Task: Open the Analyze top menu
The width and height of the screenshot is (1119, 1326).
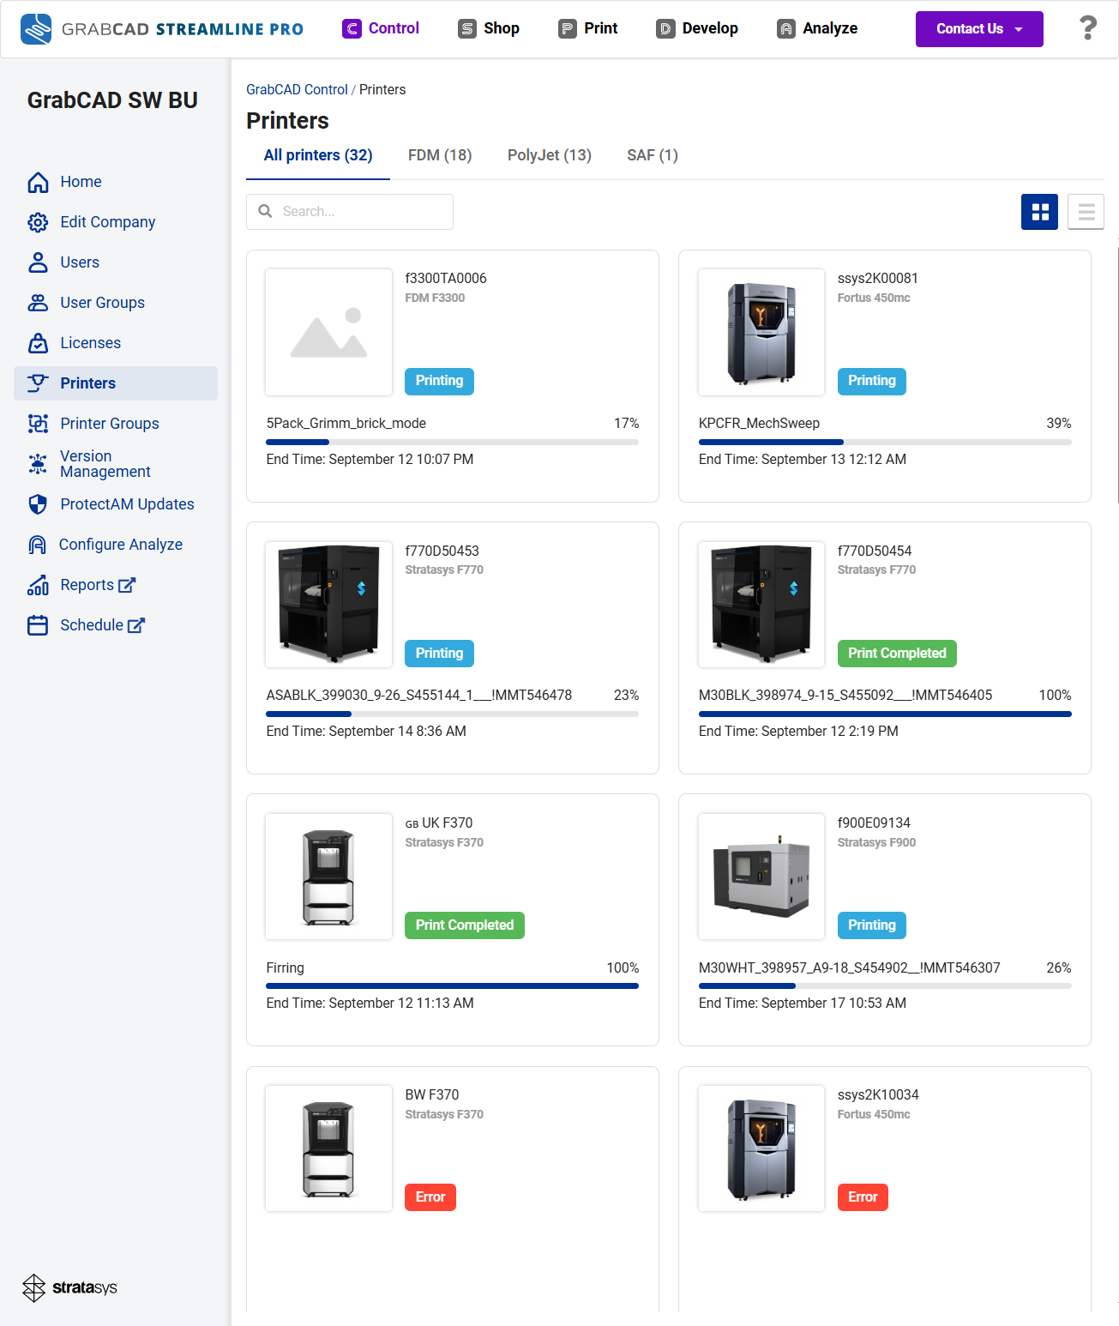Action: click(x=817, y=28)
